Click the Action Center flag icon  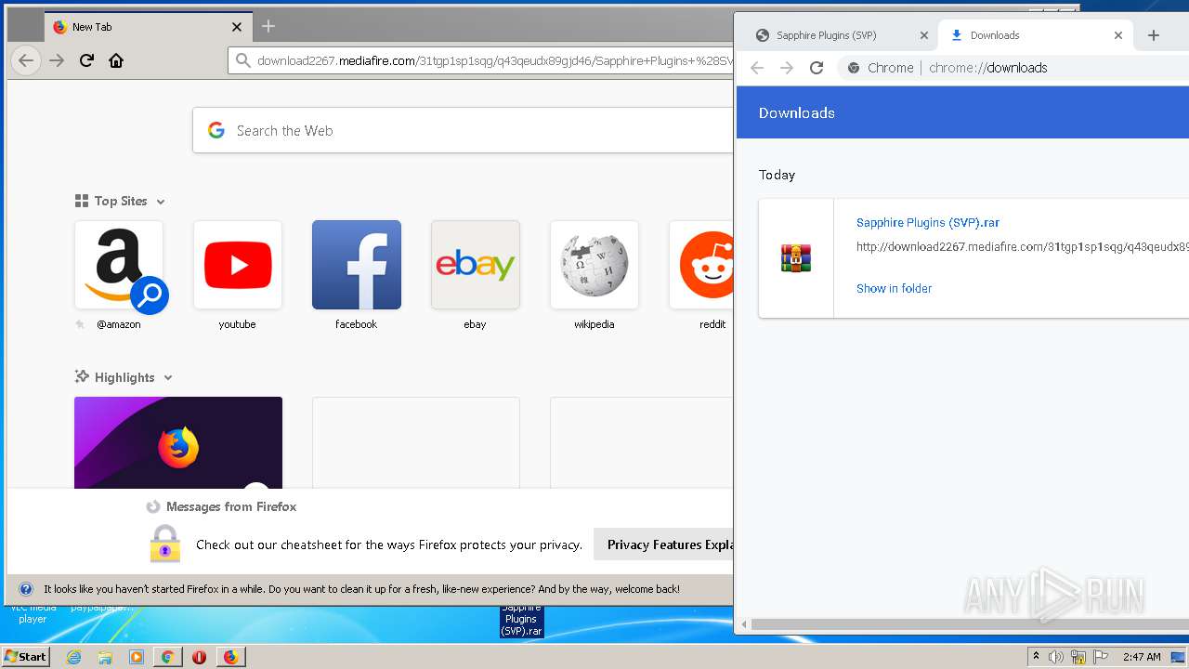coord(1101,657)
